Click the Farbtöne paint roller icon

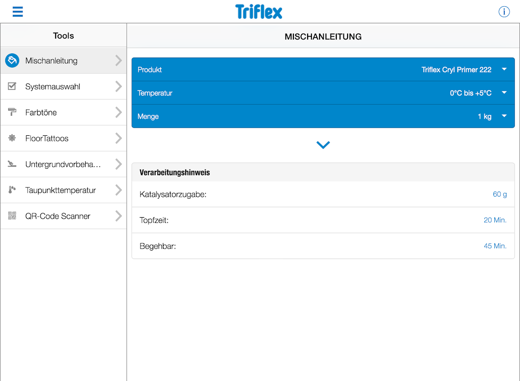coord(12,112)
